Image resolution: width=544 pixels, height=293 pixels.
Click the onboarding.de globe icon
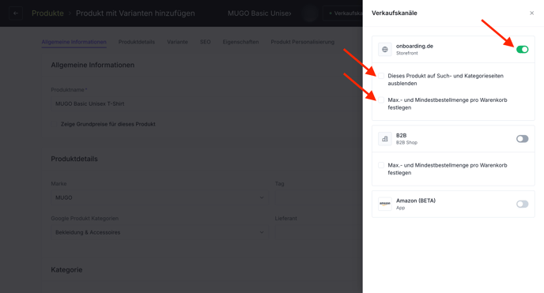385,50
